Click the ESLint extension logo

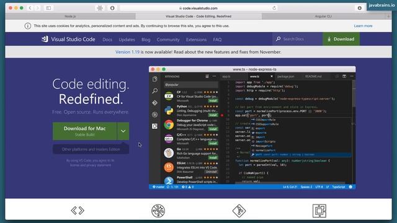coord(169,167)
